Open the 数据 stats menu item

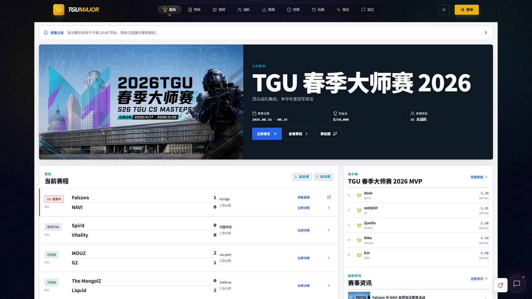point(269,10)
